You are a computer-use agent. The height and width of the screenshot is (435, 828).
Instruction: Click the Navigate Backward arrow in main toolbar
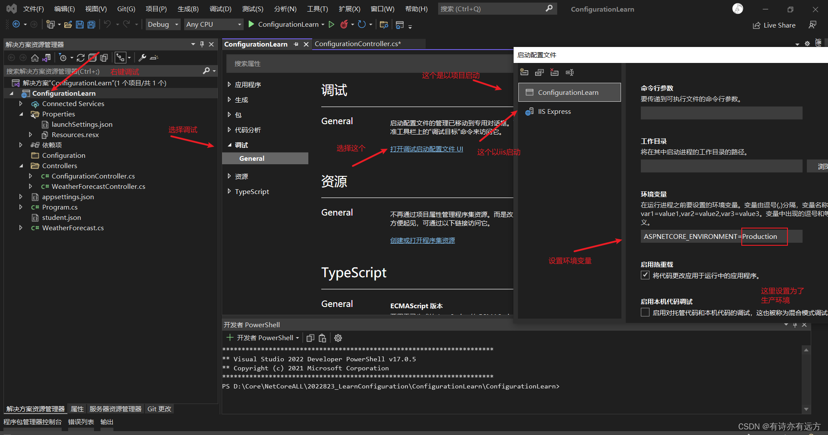[x=16, y=25]
